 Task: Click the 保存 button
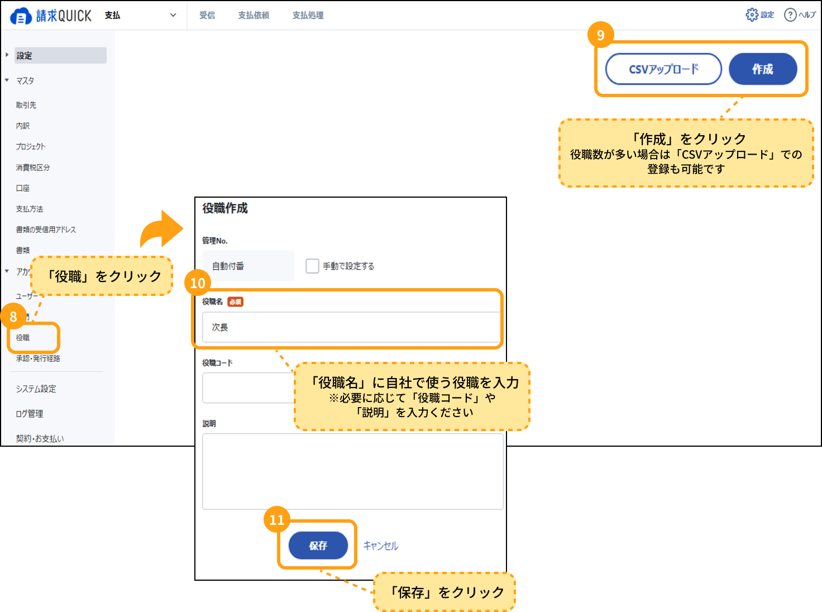pyautogui.click(x=318, y=546)
